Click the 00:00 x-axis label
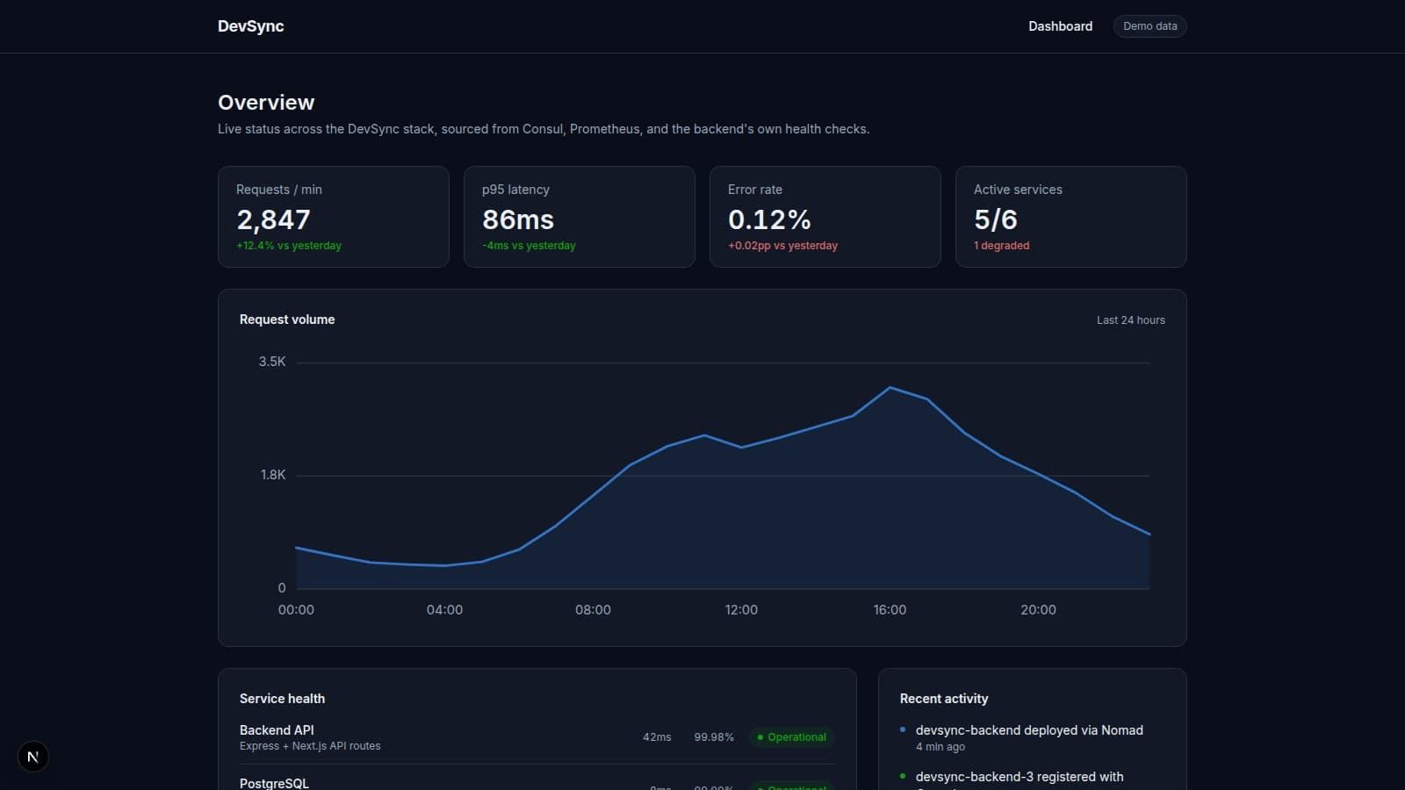The height and width of the screenshot is (790, 1405). 296,610
